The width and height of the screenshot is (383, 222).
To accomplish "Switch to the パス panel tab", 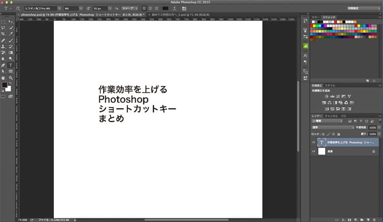I will 343,116.
